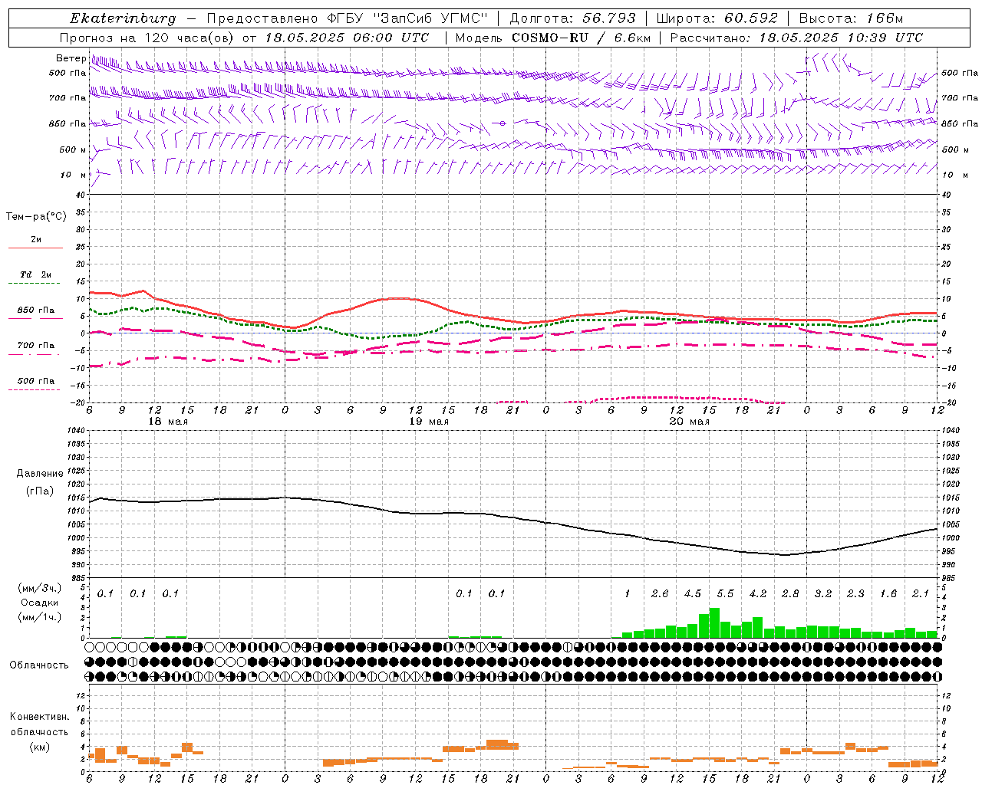
Task: Click the 2.8 precipitation total value
Action: pyautogui.click(x=790, y=594)
